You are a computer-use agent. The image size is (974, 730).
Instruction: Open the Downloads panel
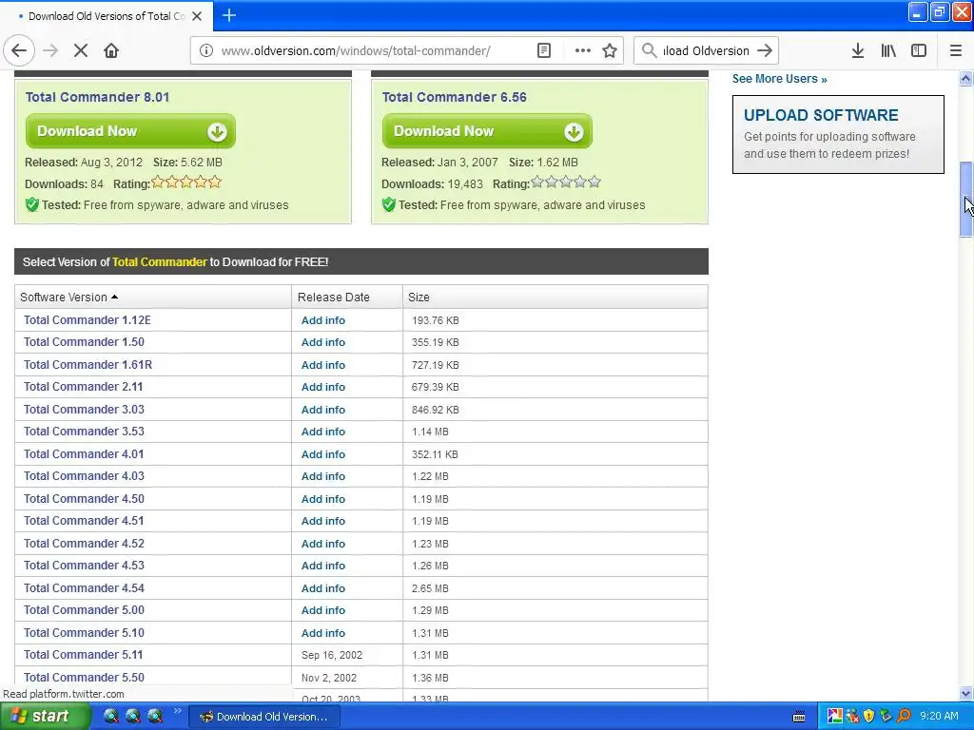click(858, 51)
